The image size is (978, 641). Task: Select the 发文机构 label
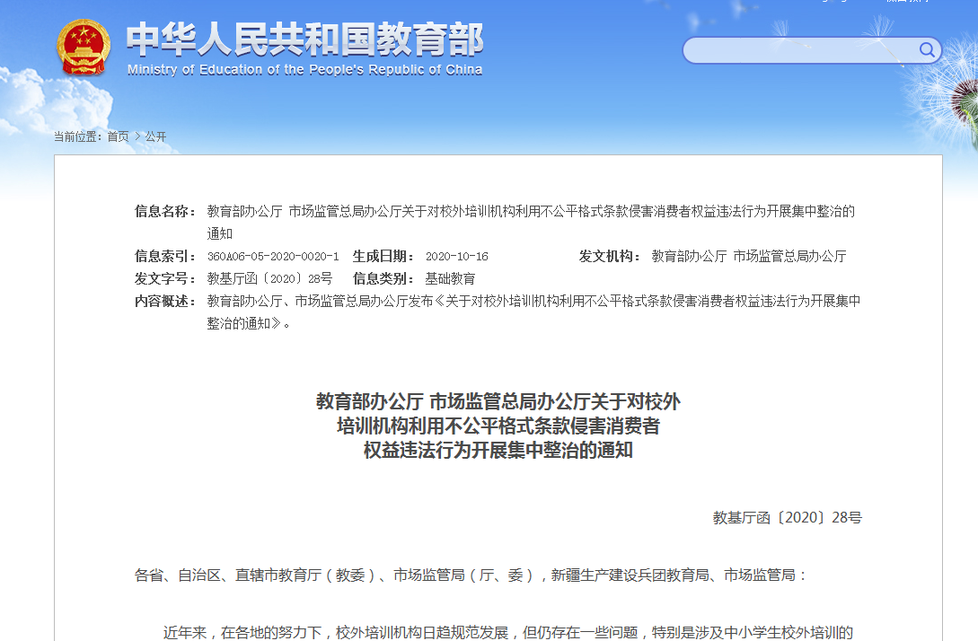[610, 256]
